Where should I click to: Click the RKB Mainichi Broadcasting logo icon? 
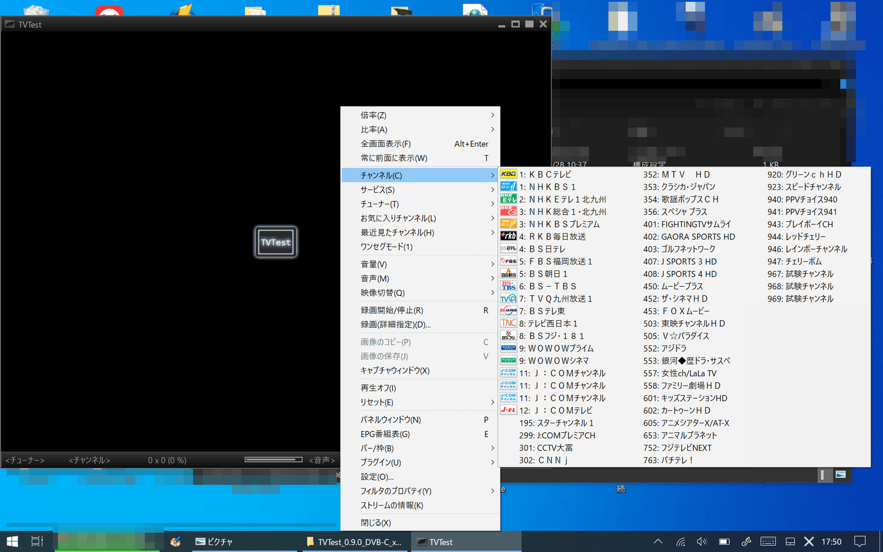pyautogui.click(x=508, y=236)
